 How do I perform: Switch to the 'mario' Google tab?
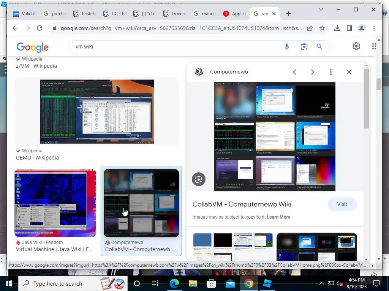click(x=205, y=14)
